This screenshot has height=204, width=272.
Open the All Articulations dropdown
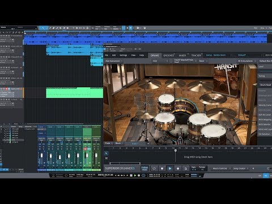point(246,61)
